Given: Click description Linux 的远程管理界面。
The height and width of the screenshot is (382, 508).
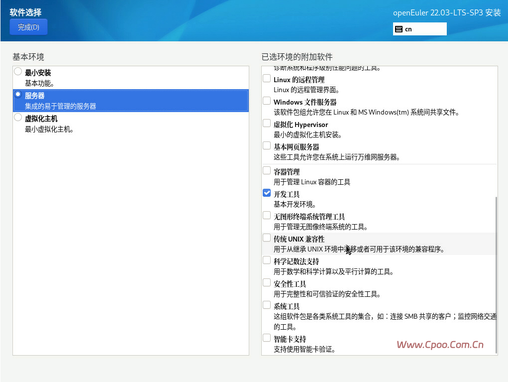Looking at the screenshot, I should (306, 90).
